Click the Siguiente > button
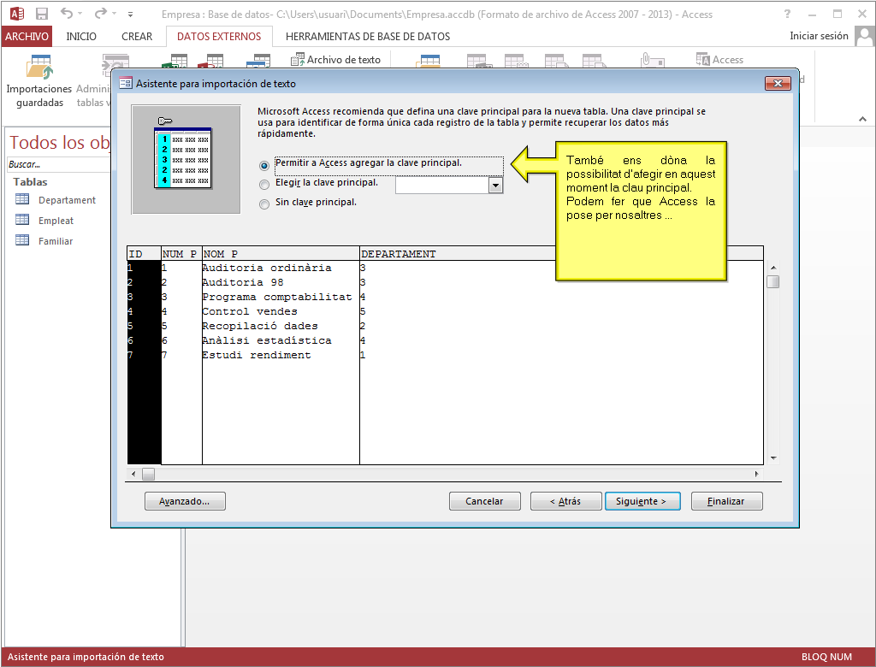876x667 pixels. (x=642, y=501)
